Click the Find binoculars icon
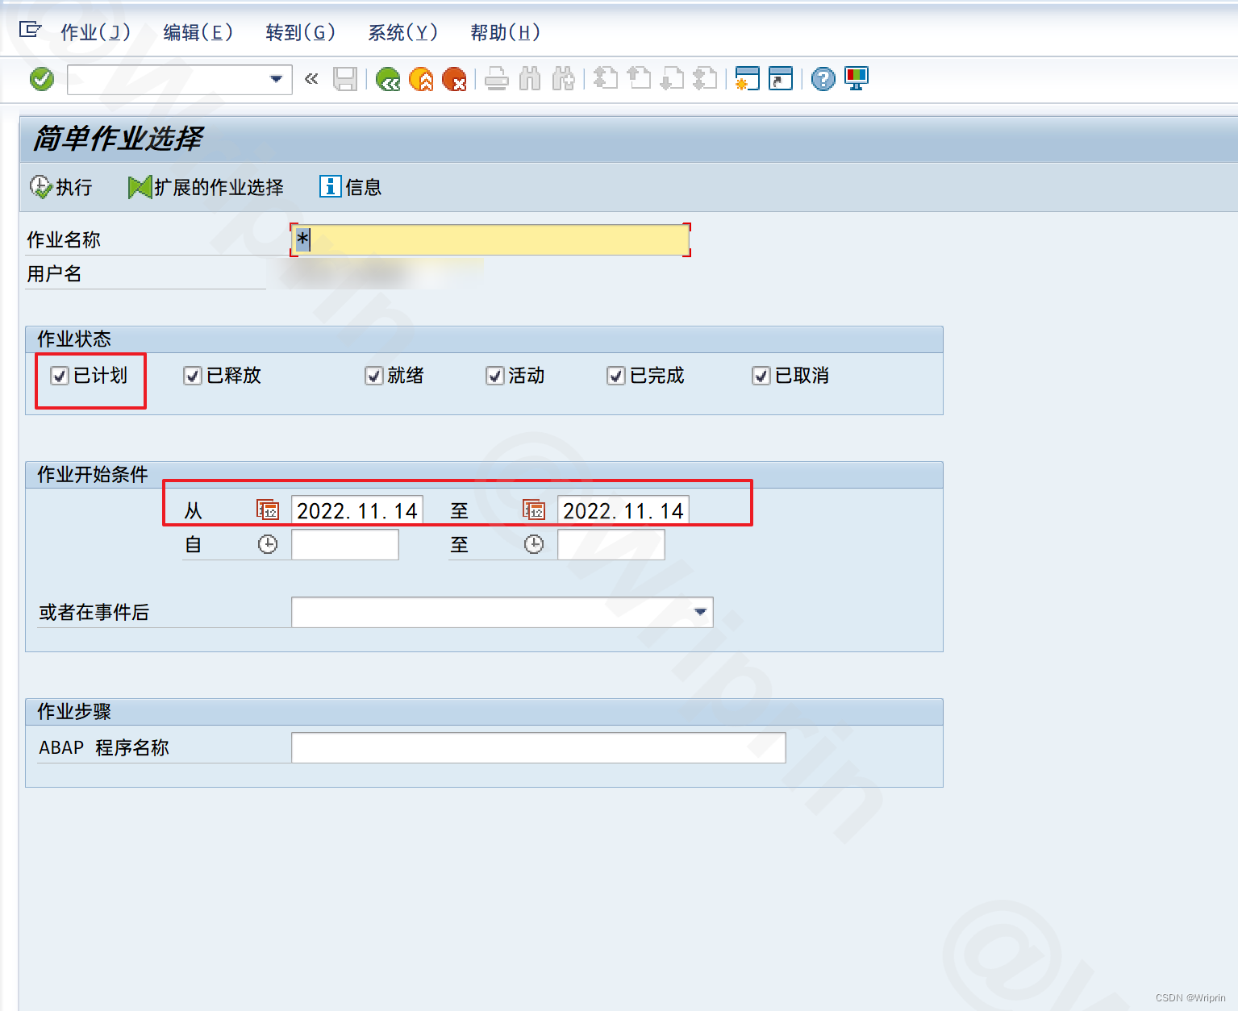This screenshot has width=1238, height=1011. [x=530, y=79]
